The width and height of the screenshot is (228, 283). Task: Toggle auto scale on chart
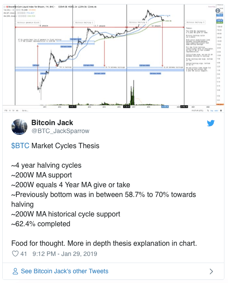[216, 110]
